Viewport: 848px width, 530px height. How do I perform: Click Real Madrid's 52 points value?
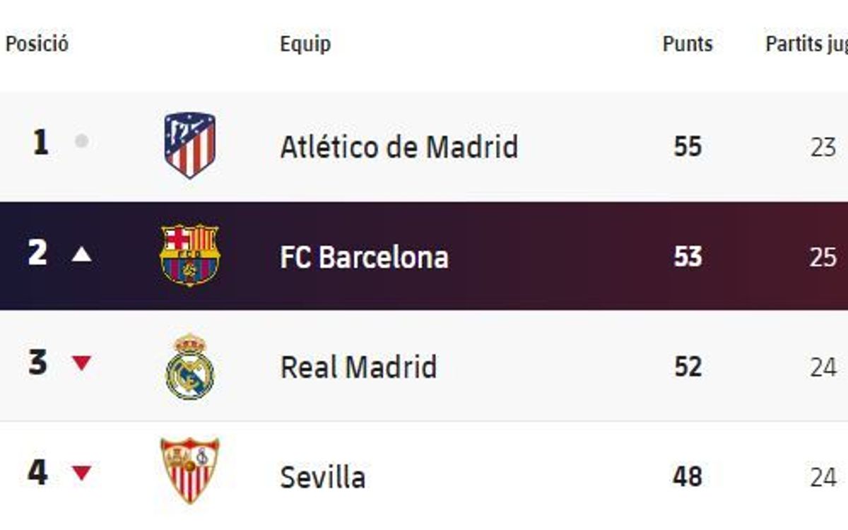click(x=688, y=367)
